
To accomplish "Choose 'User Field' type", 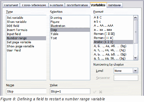I will click(26, 50).
